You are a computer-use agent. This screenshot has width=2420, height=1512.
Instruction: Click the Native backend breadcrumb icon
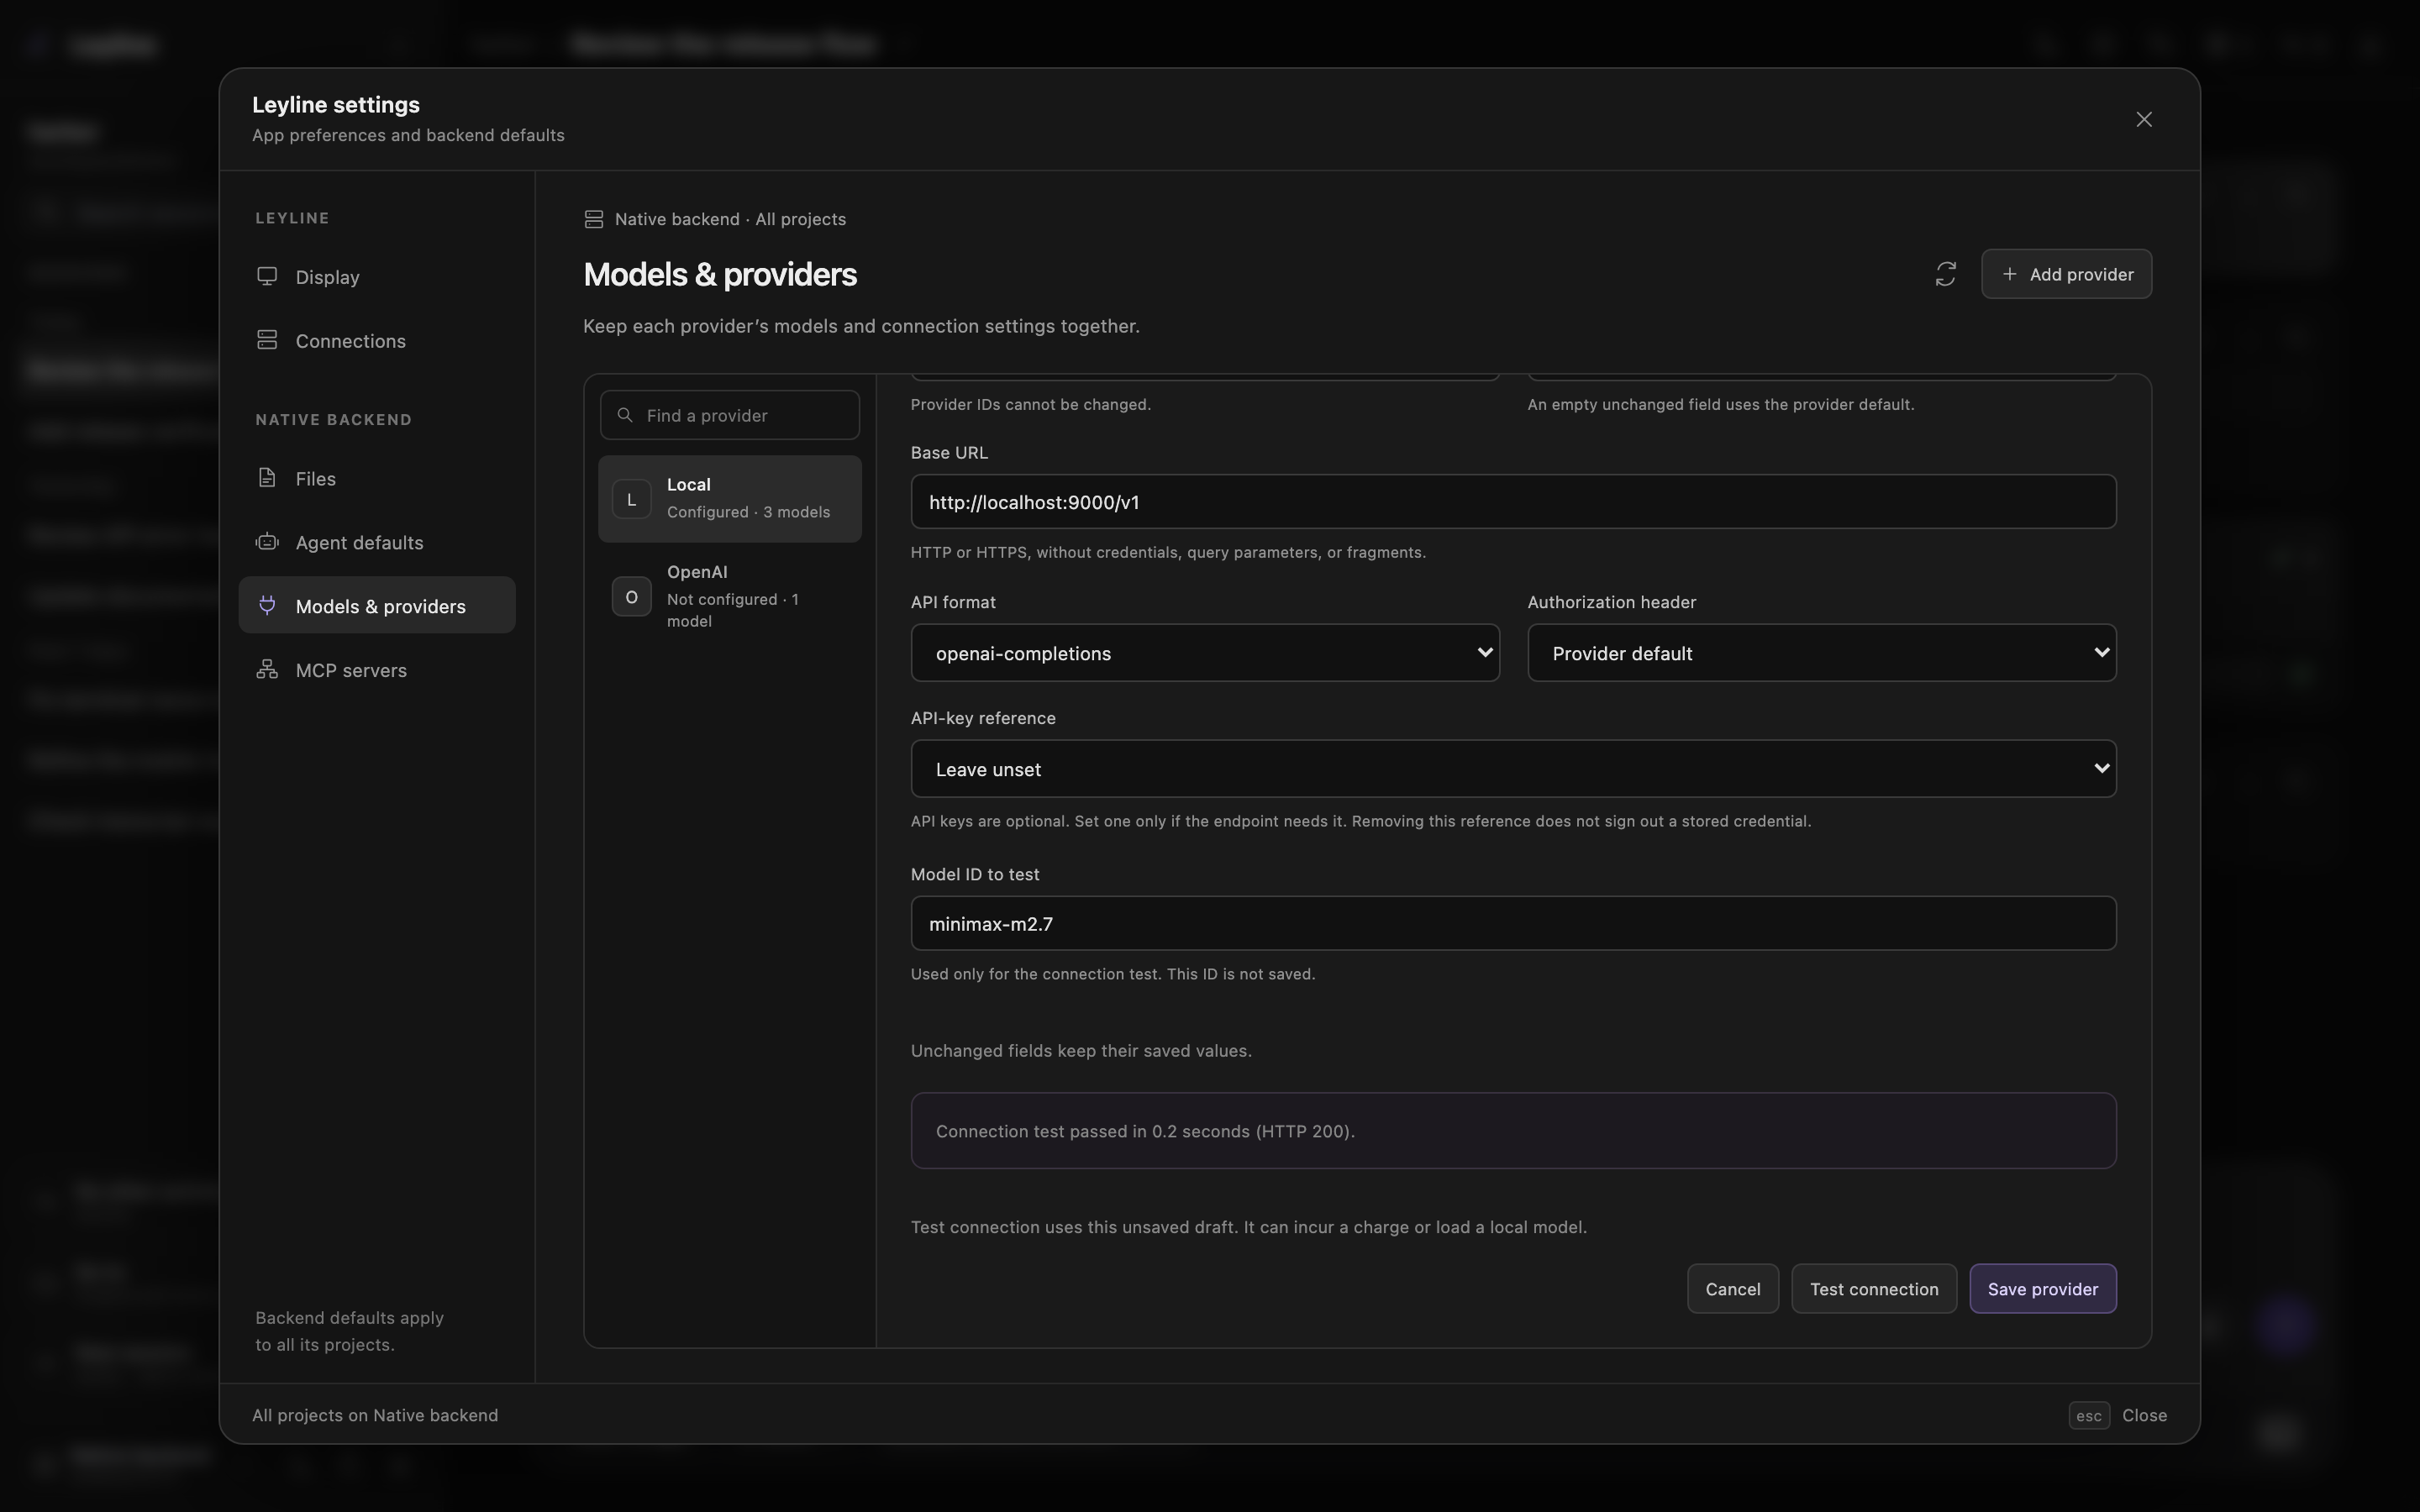(594, 219)
